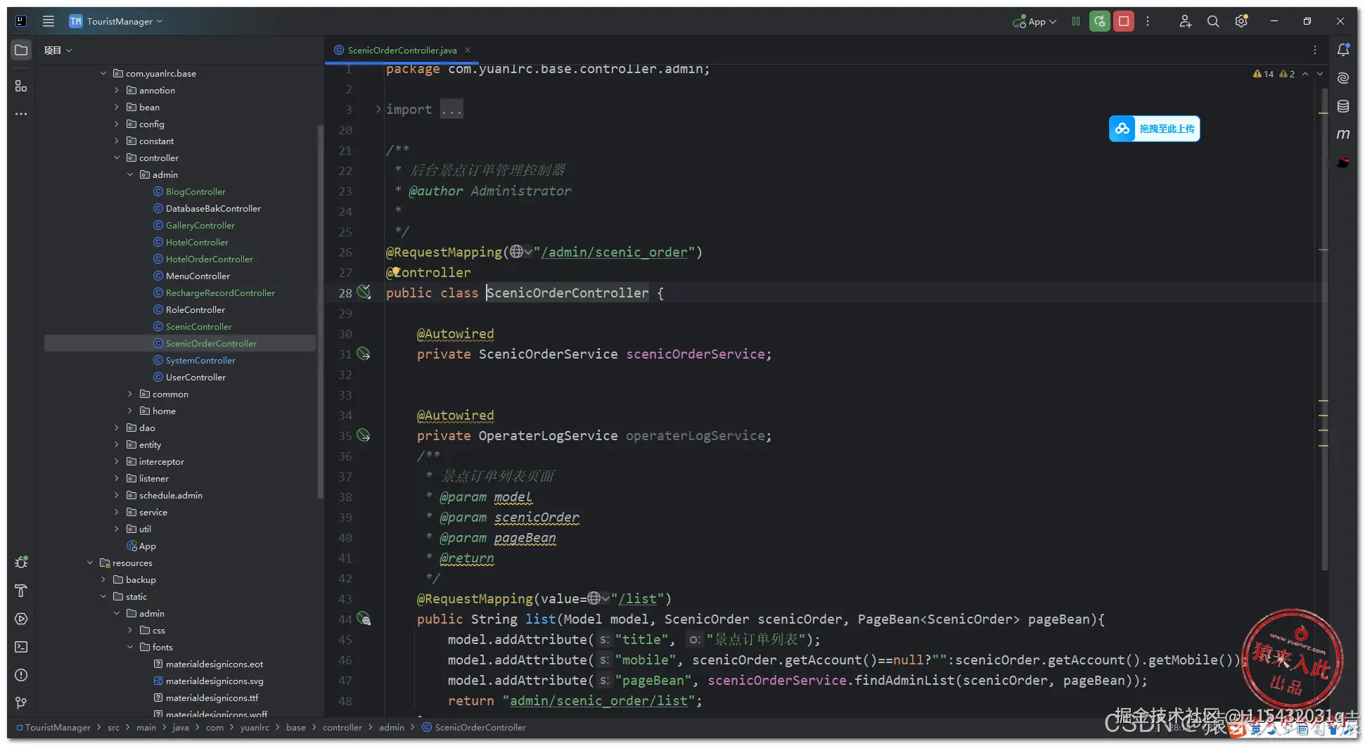This screenshot has width=1365, height=746.
Task: Open the Database tool window
Action: point(1343,106)
